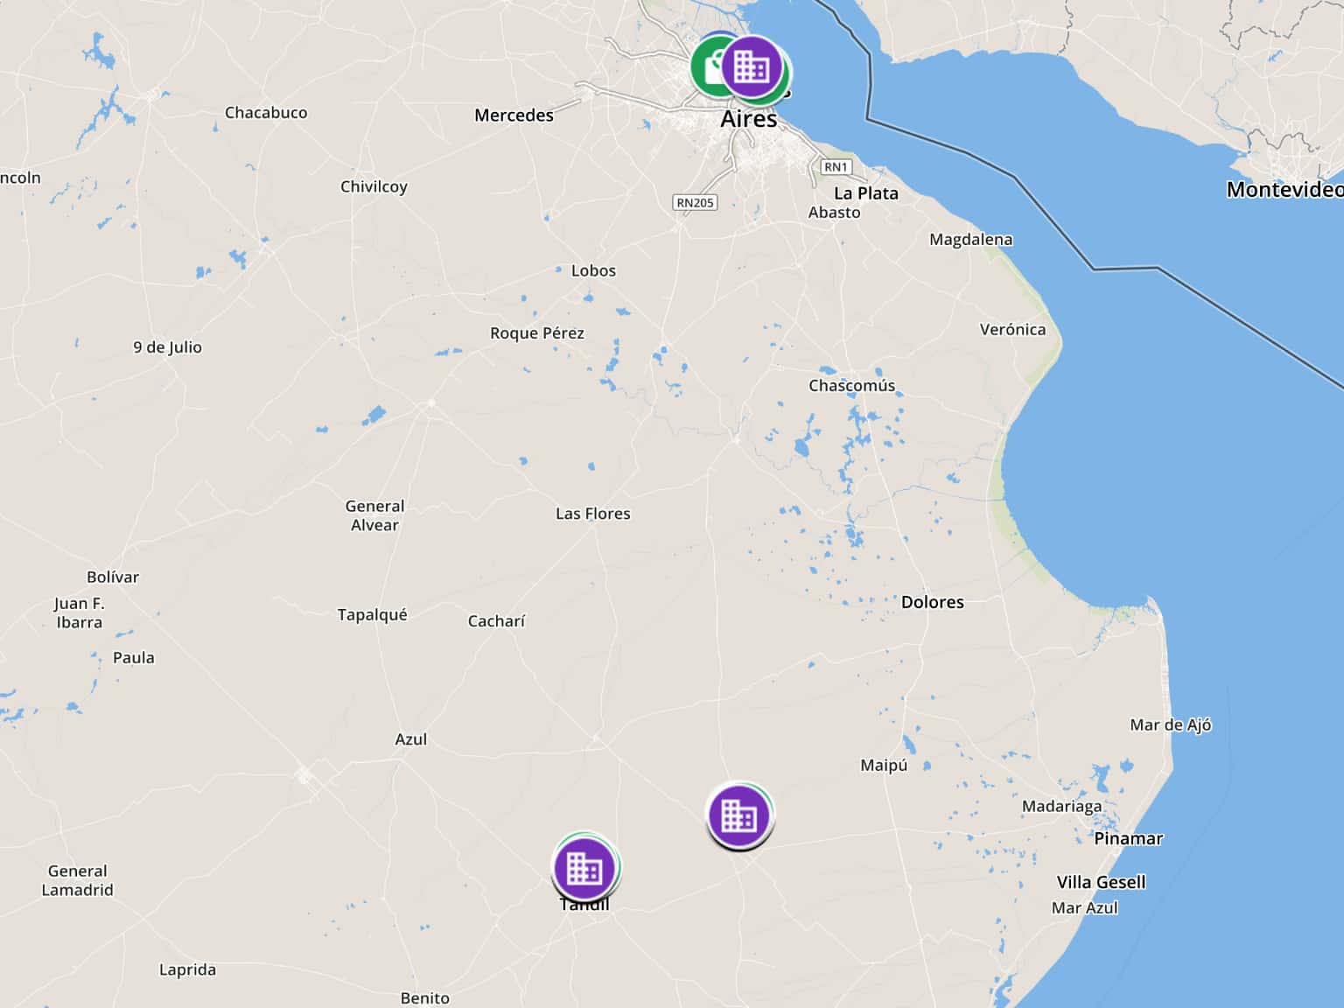Select the Pinamar coastal label
The height and width of the screenshot is (1008, 1344).
point(1128,838)
